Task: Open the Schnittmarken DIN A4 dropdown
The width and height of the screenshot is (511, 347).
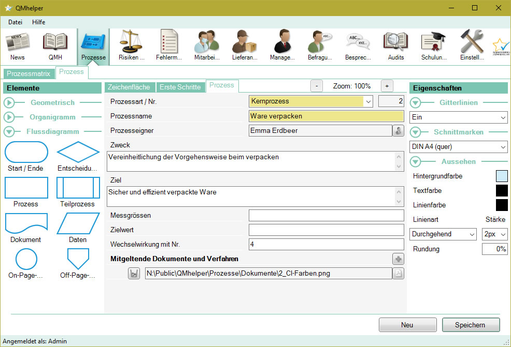Action: (458, 147)
